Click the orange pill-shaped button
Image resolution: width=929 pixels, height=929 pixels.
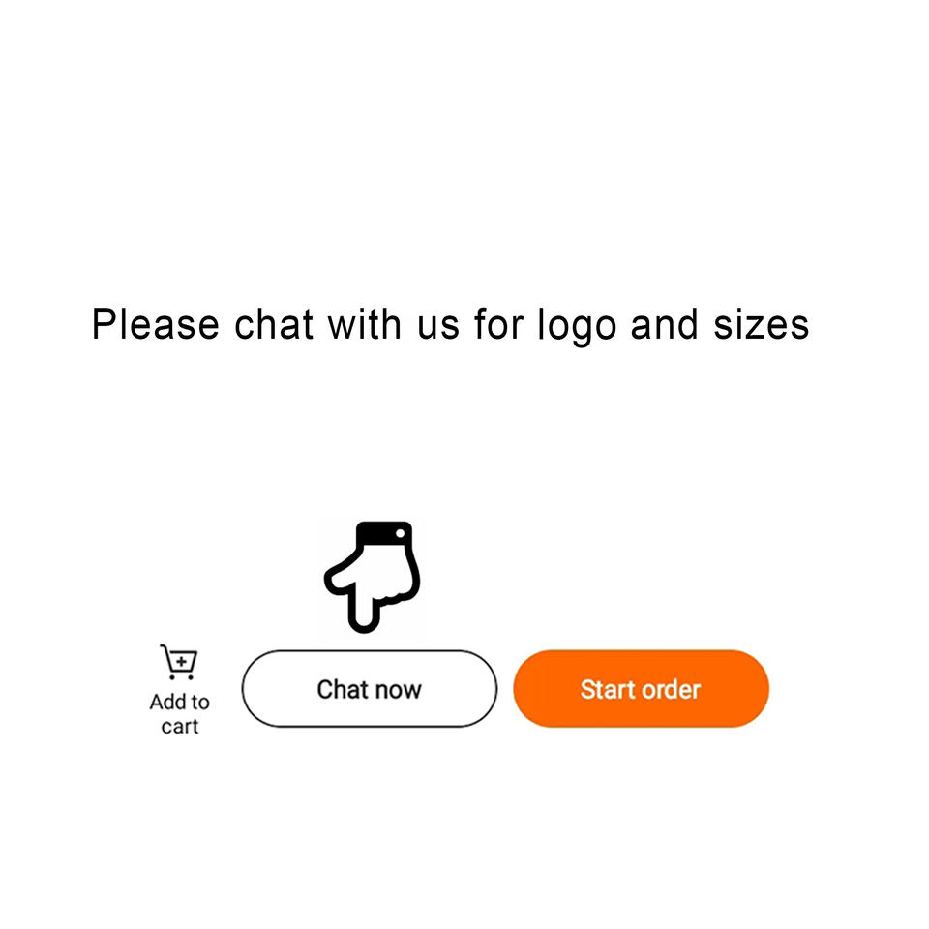pyautogui.click(x=641, y=688)
